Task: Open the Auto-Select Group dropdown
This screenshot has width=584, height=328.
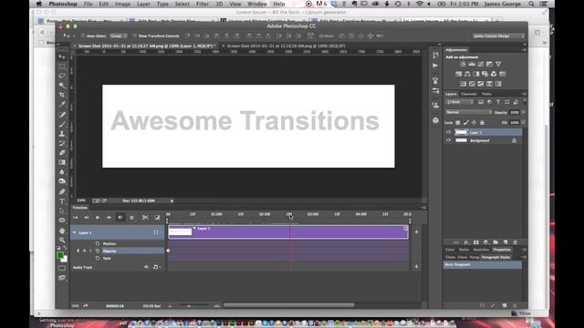Action: pos(119,36)
